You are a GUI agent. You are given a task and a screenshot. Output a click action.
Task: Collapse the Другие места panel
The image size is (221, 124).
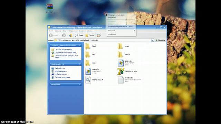click(79, 64)
